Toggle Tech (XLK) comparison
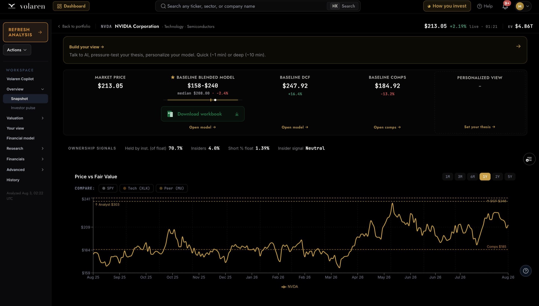The image size is (539, 306). point(136,188)
